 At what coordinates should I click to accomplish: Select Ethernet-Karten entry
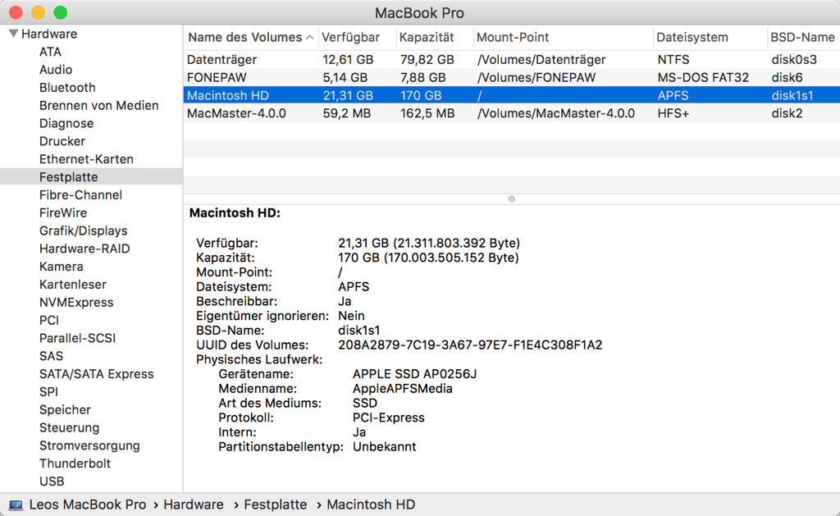click(x=86, y=159)
